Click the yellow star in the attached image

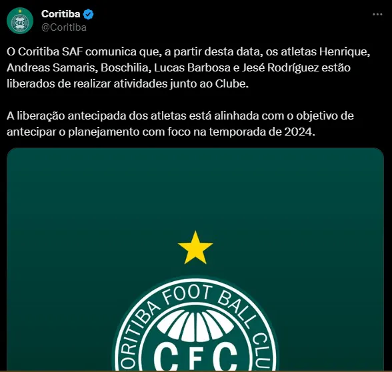click(195, 248)
